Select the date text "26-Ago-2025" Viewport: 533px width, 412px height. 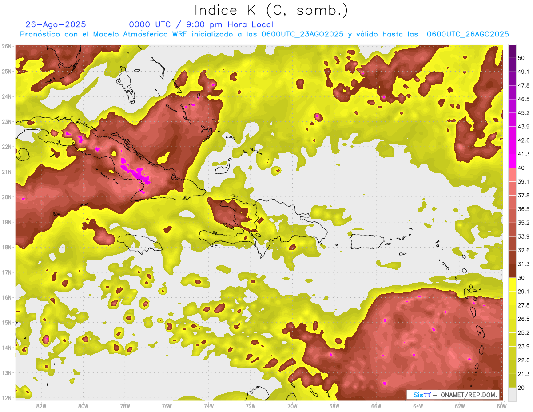point(56,24)
